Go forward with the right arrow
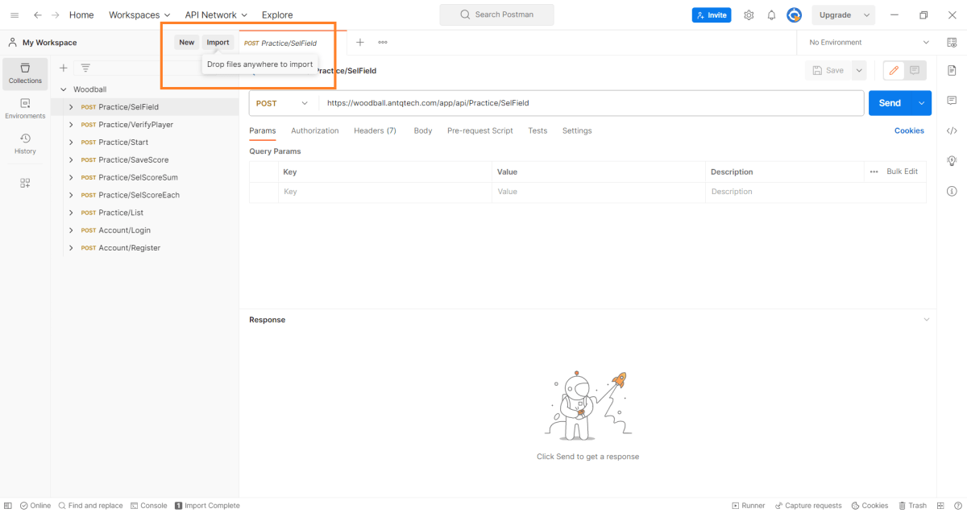 coord(56,14)
